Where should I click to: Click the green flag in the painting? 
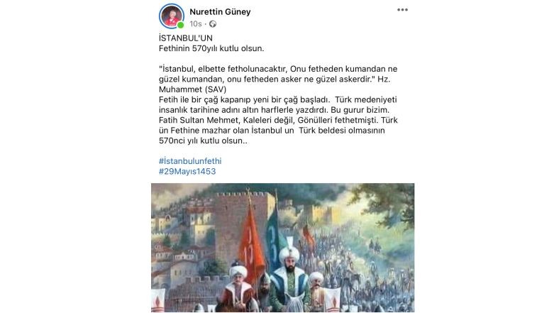(275, 241)
